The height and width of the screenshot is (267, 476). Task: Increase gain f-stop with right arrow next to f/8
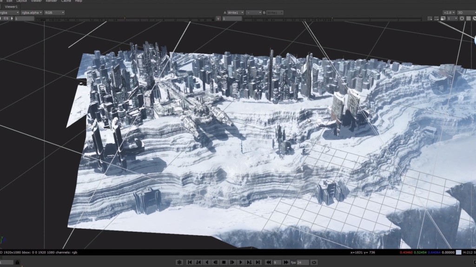click(12, 19)
